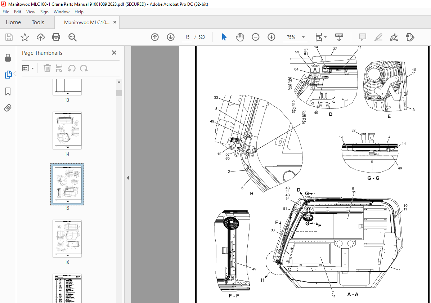Click the total page count 523
Image resolution: width=431 pixels, height=303 pixels.
click(202, 37)
